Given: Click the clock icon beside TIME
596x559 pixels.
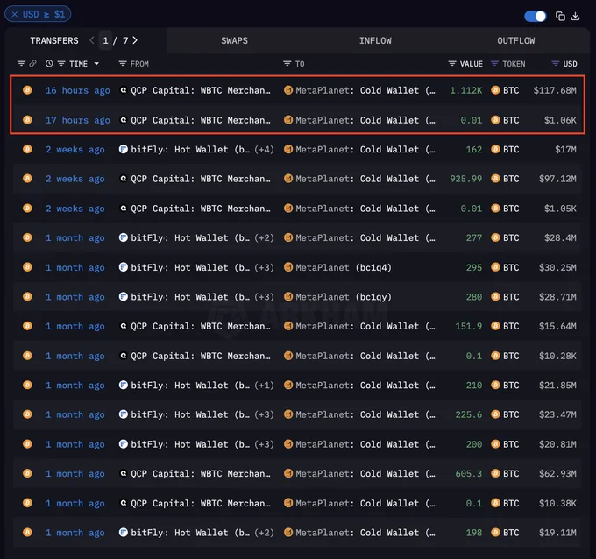Looking at the screenshot, I should coord(49,63).
